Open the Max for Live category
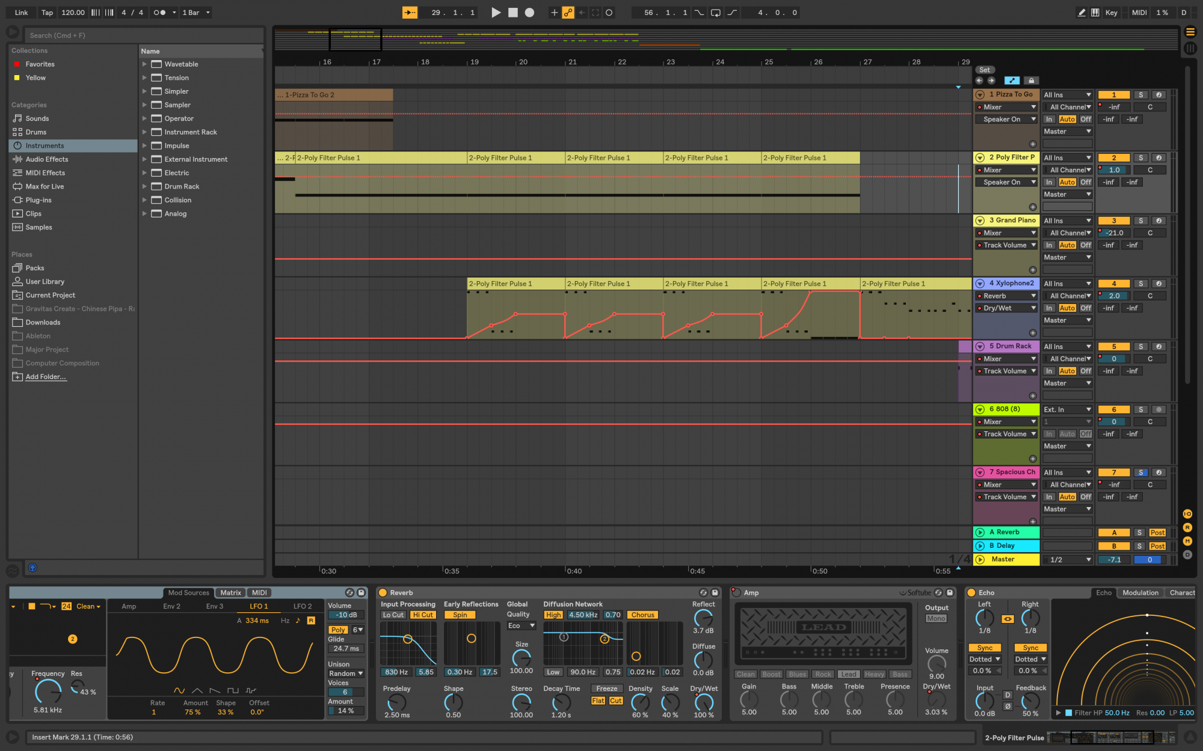 [45, 186]
